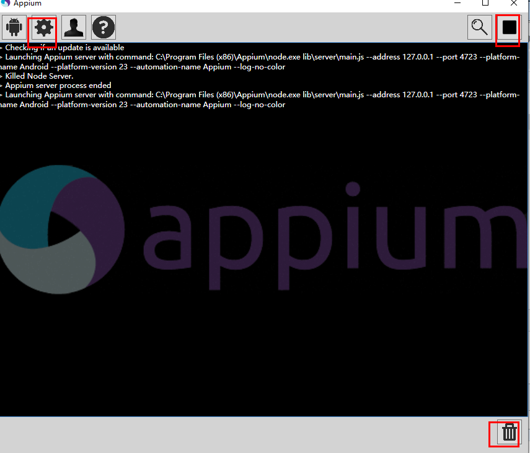
Task: Click the Appium title bar logo
Action: tap(6, 3)
